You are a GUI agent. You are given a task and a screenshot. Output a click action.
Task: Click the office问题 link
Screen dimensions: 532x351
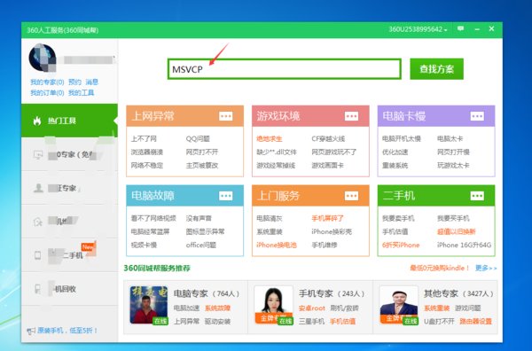[201, 246]
